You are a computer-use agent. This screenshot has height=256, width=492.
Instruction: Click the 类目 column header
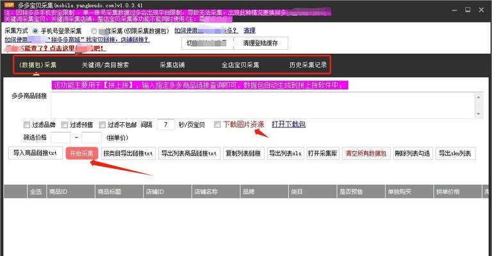click(313, 191)
